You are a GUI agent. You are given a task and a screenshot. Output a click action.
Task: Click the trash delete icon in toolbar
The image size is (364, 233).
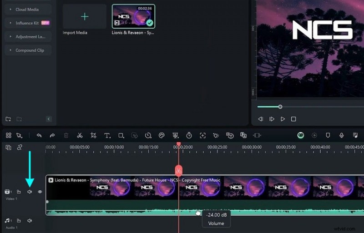tap(66, 135)
